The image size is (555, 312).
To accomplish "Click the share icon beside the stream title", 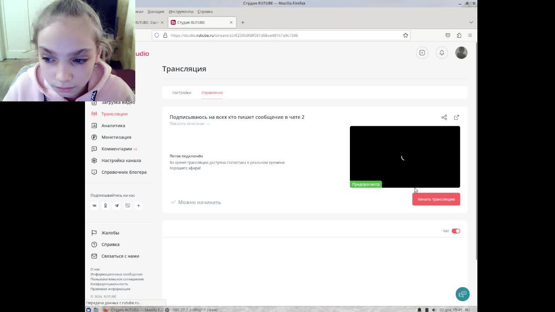I will (444, 117).
